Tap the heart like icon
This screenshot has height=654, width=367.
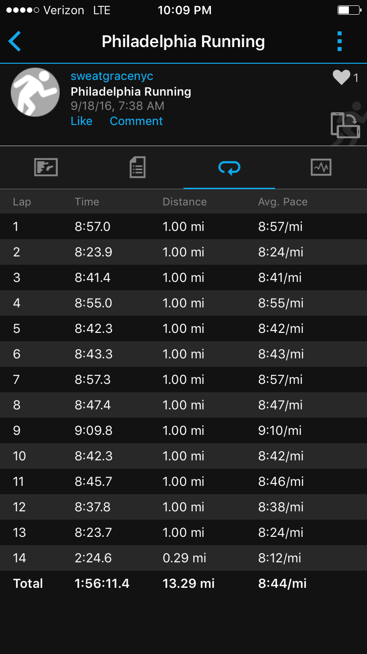tap(341, 77)
